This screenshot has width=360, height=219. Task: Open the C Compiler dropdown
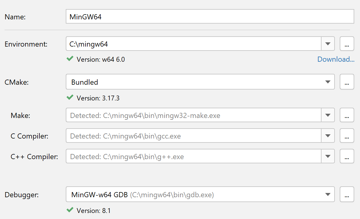coord(328,136)
